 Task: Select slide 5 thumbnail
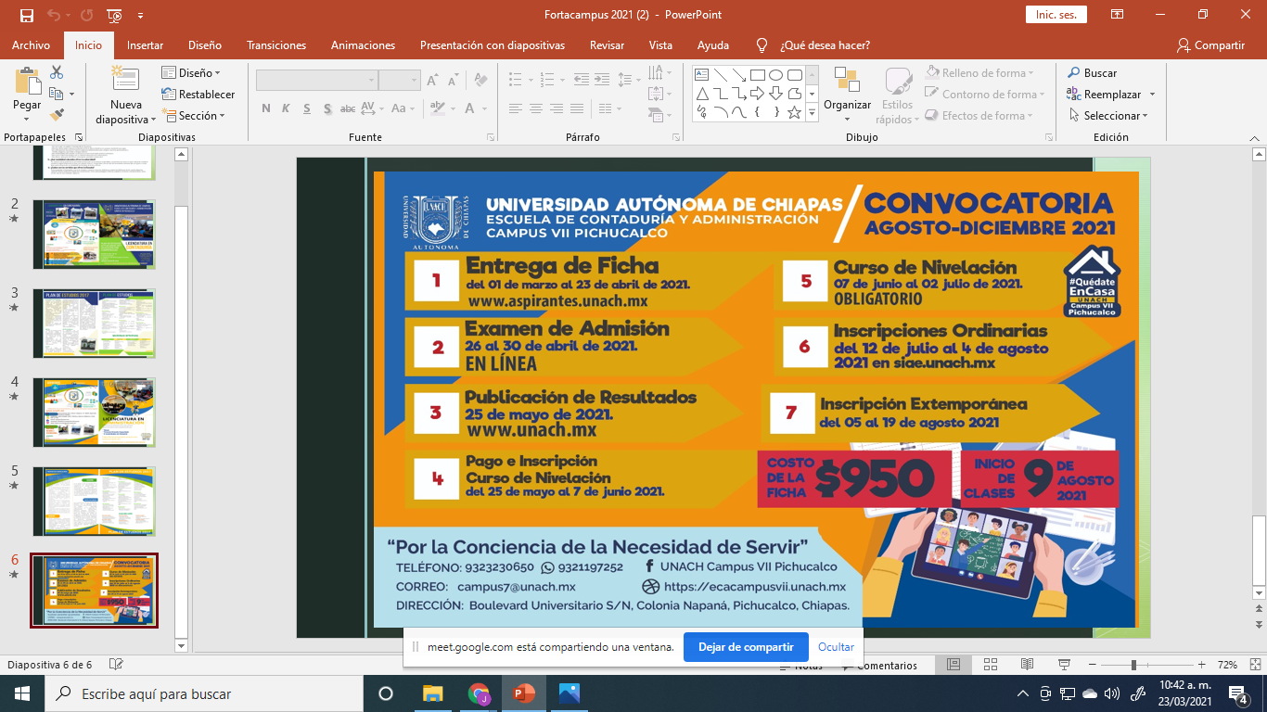coord(95,502)
